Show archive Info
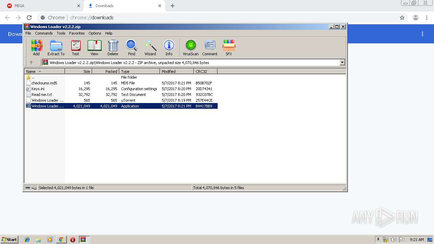This screenshot has width=434, height=244. [169, 47]
